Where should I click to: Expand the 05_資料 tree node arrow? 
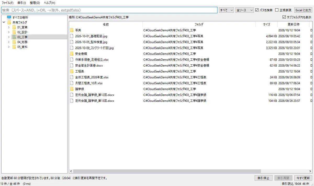pos(9,47)
